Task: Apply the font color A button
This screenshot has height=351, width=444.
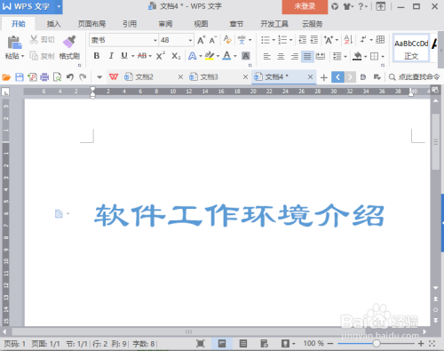Action: (x=226, y=56)
